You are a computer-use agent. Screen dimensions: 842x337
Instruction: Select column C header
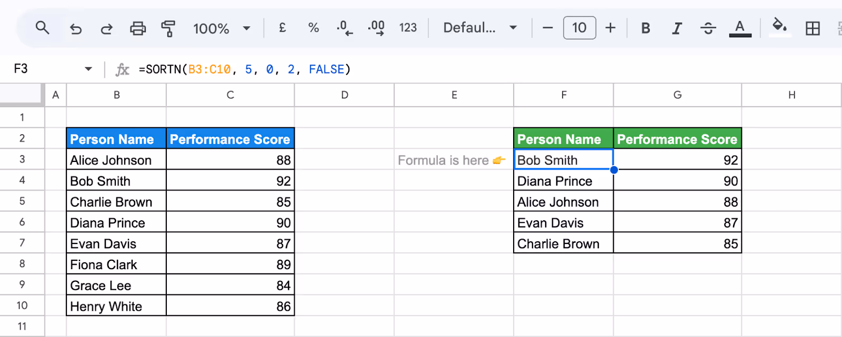click(x=230, y=95)
